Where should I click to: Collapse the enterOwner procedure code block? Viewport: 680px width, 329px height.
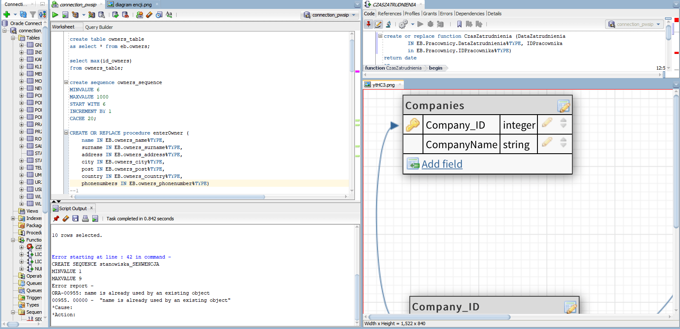66,133
